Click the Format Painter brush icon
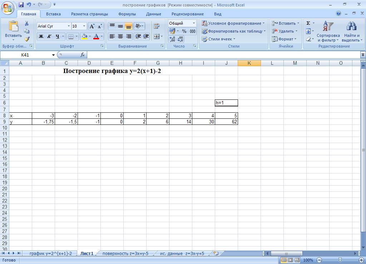The height and width of the screenshot is (264, 366). 27,39
